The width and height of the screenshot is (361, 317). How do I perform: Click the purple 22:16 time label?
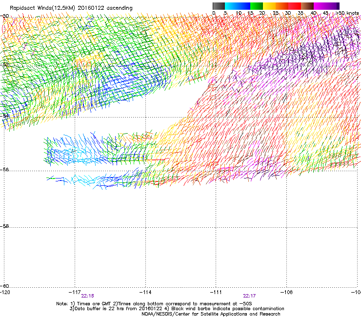click(87, 296)
